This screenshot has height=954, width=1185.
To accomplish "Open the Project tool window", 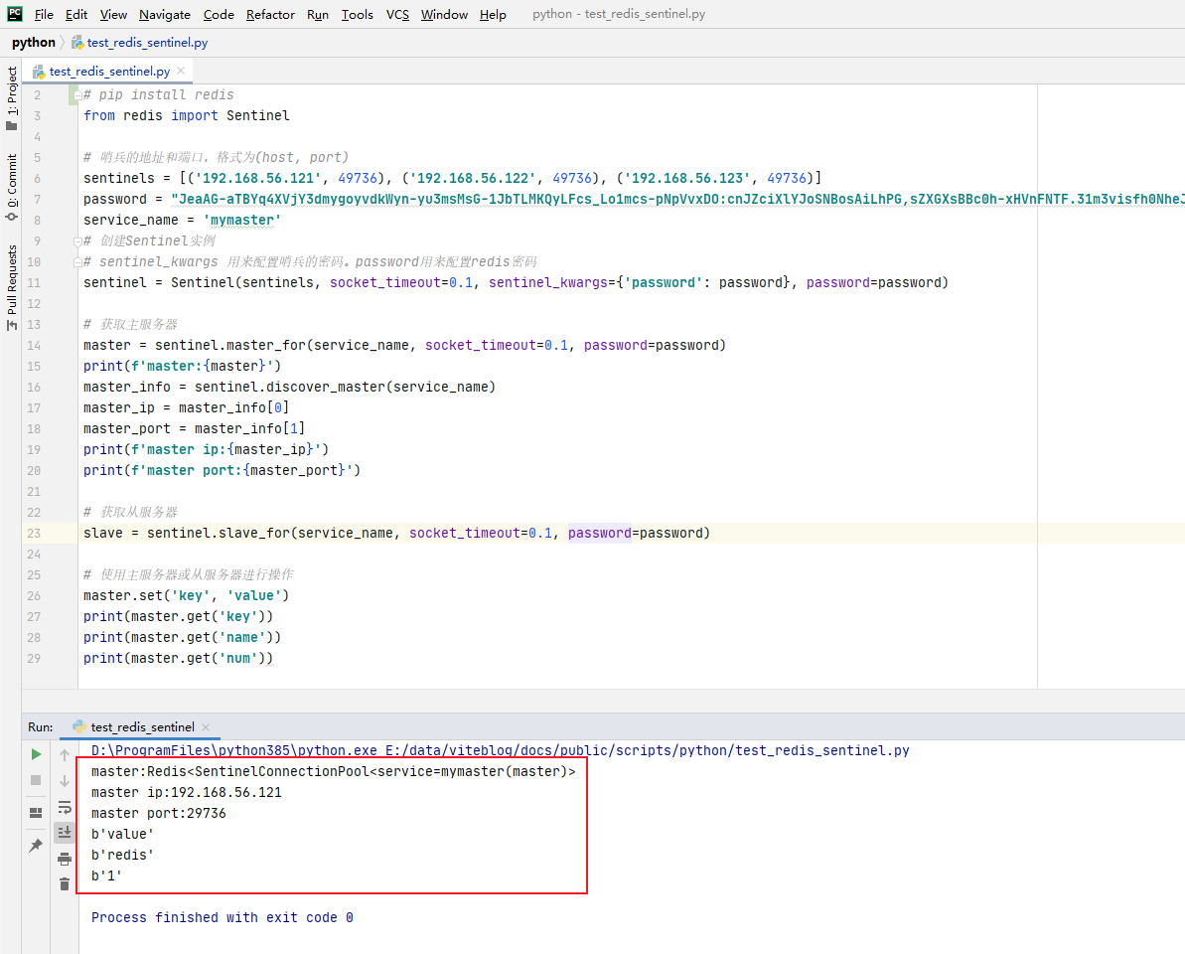I will (11, 98).
